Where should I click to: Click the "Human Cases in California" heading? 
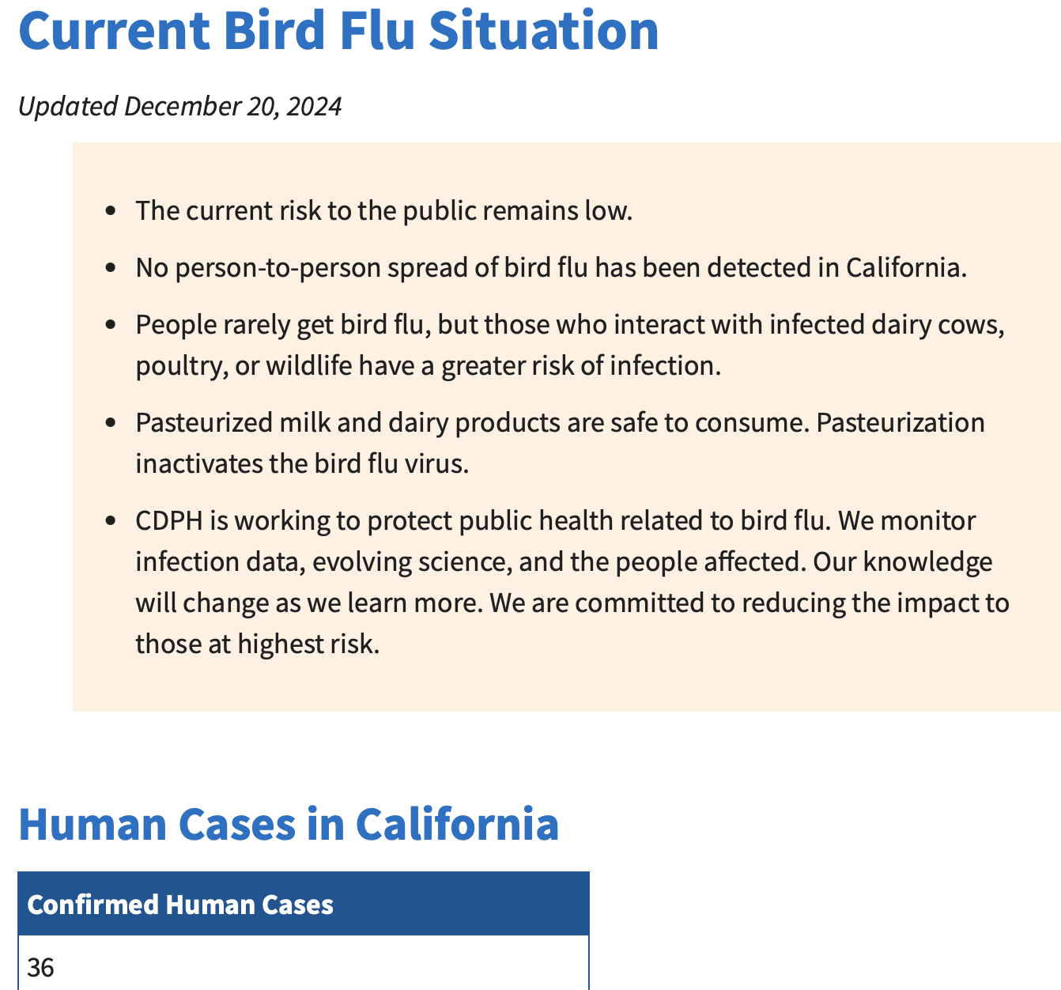point(289,823)
